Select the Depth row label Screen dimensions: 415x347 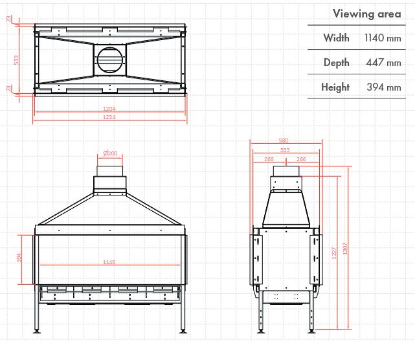336,63
